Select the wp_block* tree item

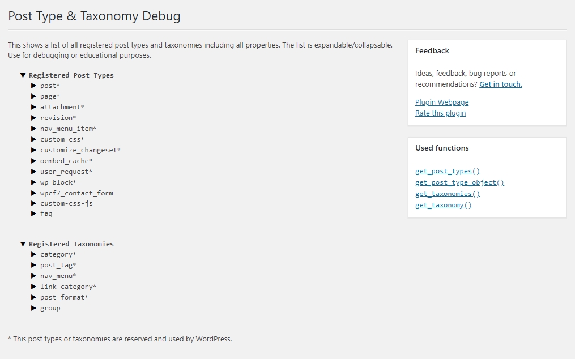[58, 182]
